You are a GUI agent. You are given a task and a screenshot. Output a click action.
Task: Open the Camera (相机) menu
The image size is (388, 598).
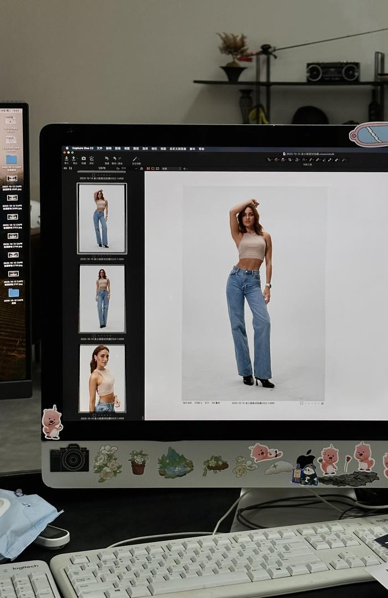point(154,148)
